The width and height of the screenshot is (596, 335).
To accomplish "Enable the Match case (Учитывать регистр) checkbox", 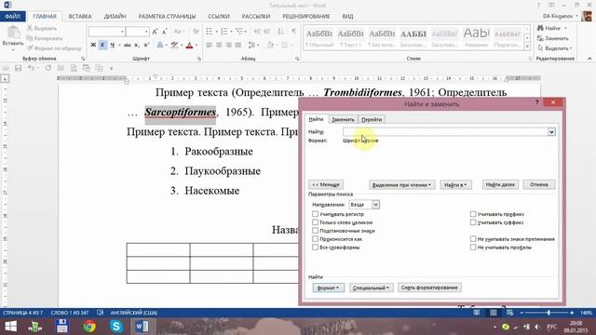I will [x=315, y=214].
